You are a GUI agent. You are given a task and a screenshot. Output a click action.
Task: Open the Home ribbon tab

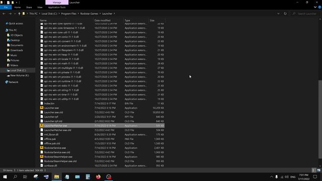[x=18, y=7]
